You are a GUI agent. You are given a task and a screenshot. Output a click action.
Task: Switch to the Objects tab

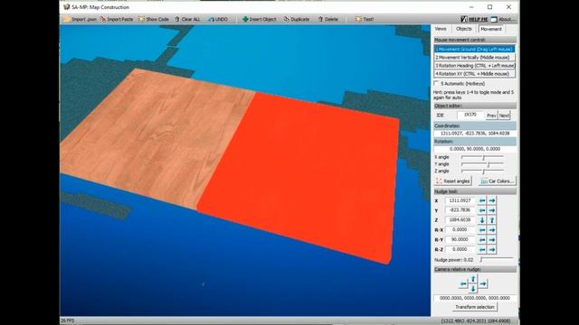pyautogui.click(x=463, y=29)
